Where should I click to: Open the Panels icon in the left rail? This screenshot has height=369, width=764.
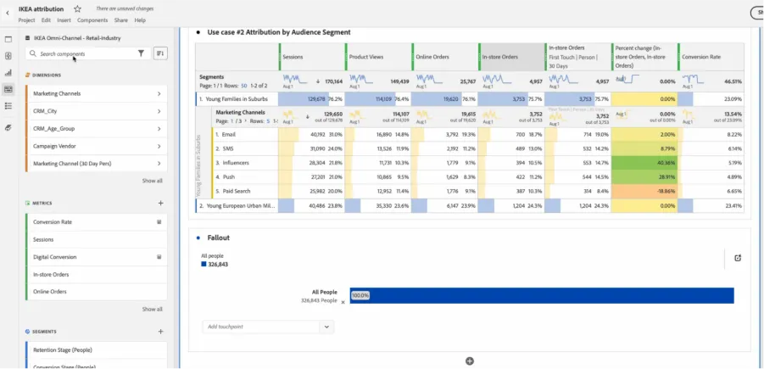point(8,40)
